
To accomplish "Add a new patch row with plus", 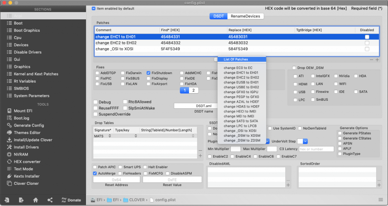I will (x=377, y=59).
